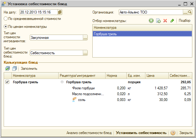Click the red delete row icon

coord(165,21)
